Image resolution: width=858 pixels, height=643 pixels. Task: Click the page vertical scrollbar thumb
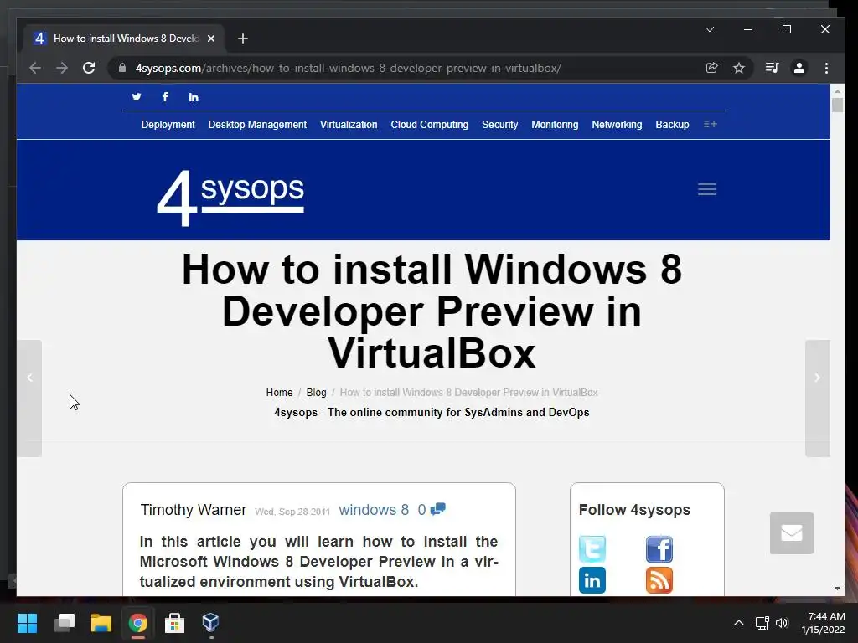(837, 105)
